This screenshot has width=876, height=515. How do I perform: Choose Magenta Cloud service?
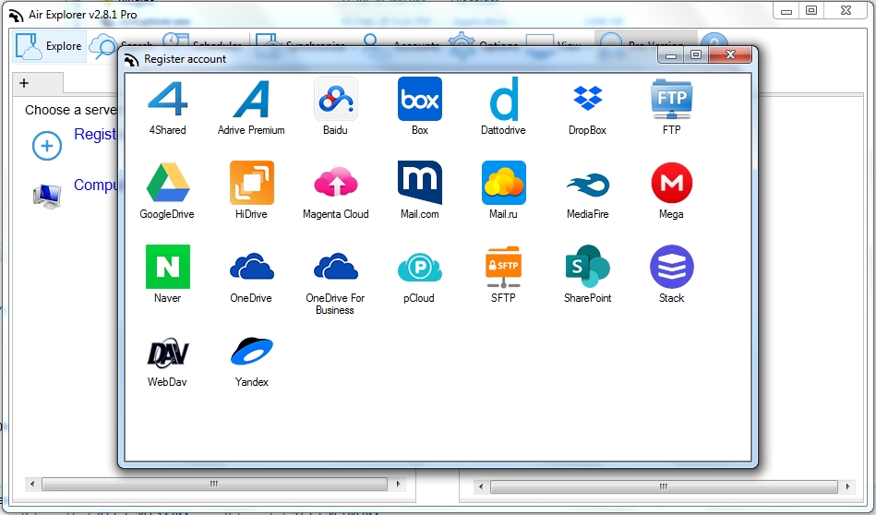pyautogui.click(x=335, y=183)
